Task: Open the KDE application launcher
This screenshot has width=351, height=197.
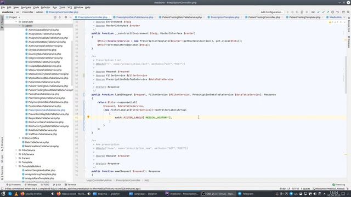Action: (3, 194)
